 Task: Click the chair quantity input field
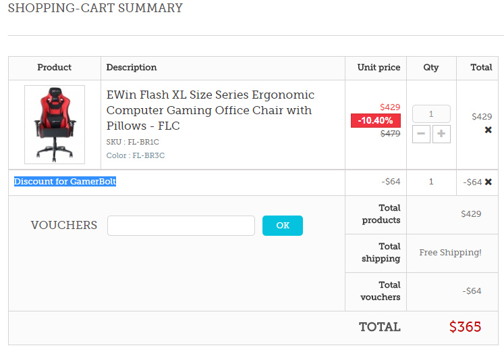pos(431,114)
